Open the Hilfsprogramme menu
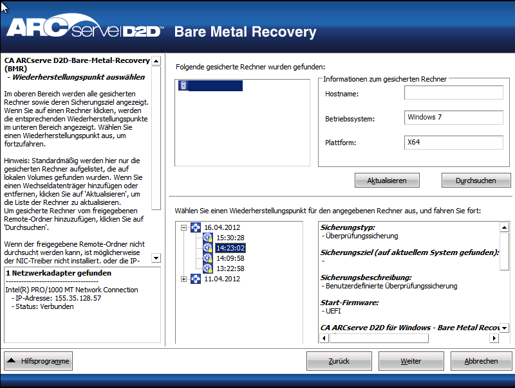Image resolution: width=515 pixels, height=388 pixels. [x=38, y=360]
